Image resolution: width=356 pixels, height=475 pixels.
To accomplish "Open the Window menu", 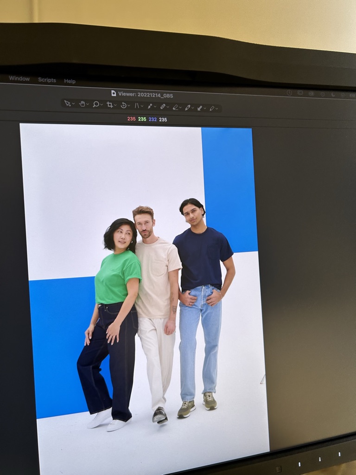I will pyautogui.click(x=19, y=78).
